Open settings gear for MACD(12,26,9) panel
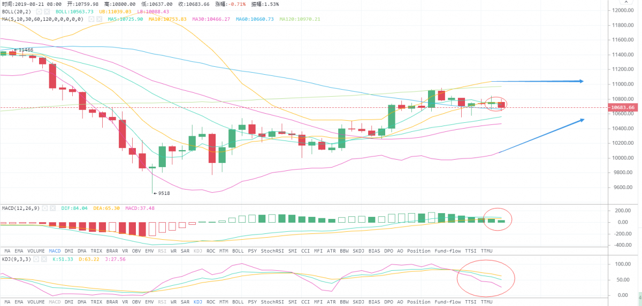 tap(45, 208)
